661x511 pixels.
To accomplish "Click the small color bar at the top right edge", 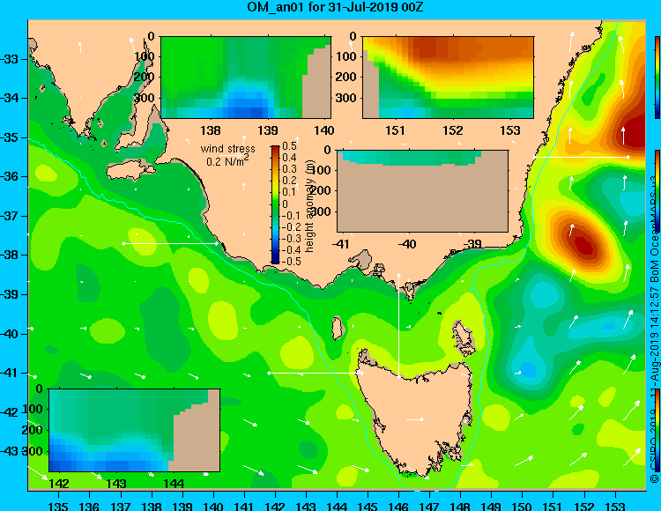I will [657, 78].
